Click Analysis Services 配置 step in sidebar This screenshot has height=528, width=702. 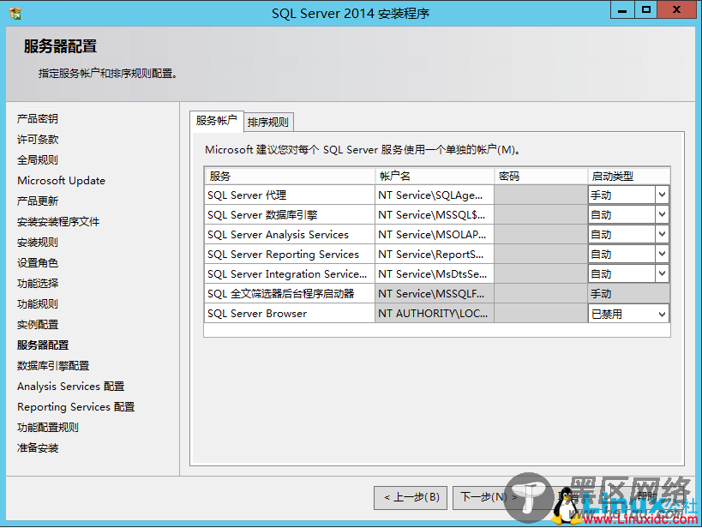71,387
